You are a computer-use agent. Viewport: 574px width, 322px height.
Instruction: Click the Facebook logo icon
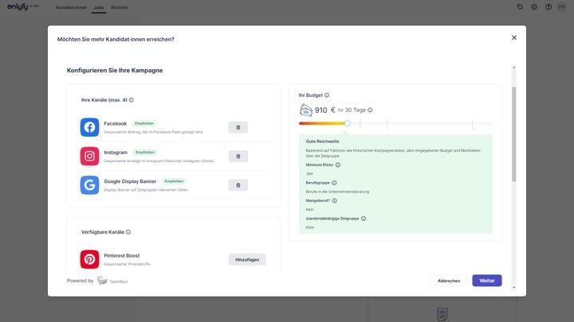click(x=89, y=127)
